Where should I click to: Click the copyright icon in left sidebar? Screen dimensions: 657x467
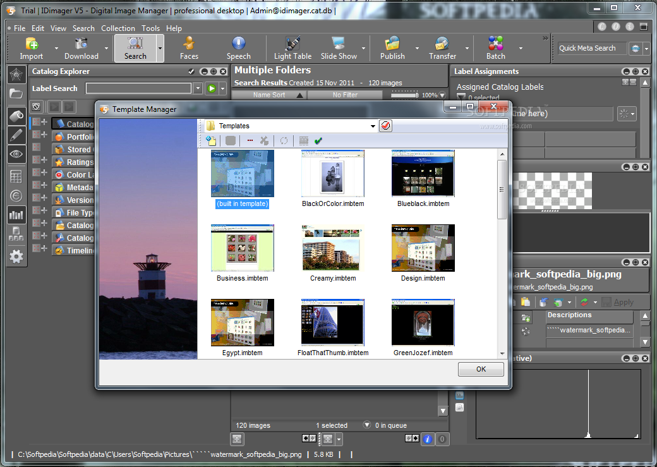[16, 196]
